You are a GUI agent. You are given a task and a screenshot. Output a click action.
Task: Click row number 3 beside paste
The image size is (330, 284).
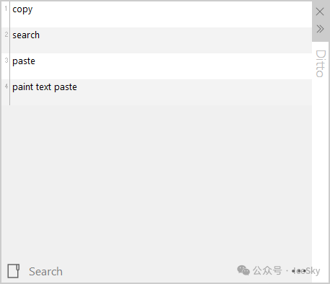click(6, 61)
